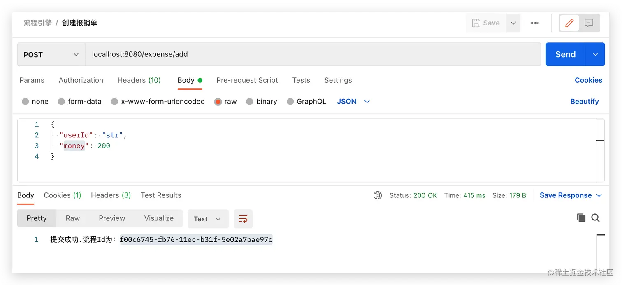Screen dimensions: 622x285
Task: Expand the POST method dropdown
Action: (51, 54)
